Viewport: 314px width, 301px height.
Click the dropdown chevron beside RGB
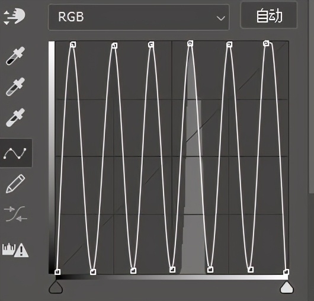click(x=220, y=18)
